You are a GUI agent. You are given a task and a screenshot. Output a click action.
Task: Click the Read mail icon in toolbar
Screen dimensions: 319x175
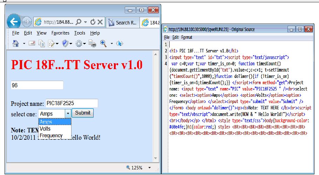point(32,44)
